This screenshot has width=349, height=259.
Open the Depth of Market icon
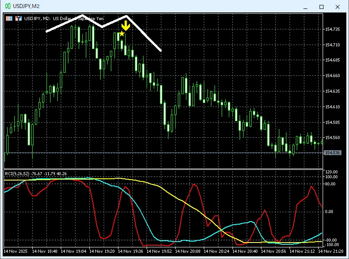point(18,18)
